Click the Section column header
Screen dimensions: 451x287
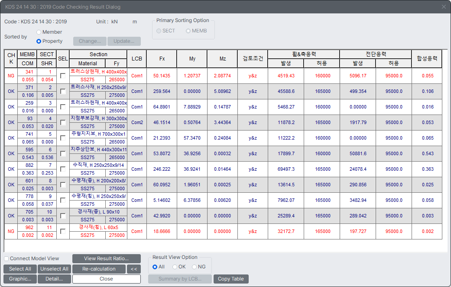pos(98,54)
